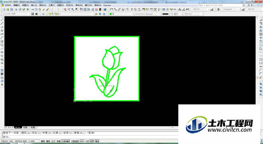Click the Text Style icon
Image resolution: width=263 pixels, height=144 pixels.
pos(218,9)
